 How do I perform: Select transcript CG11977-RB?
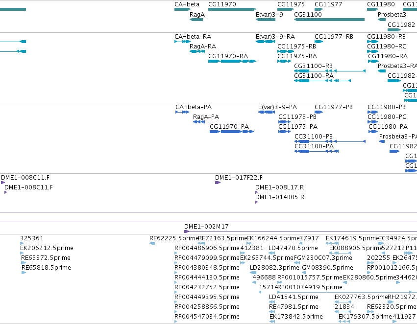(x=319, y=42)
